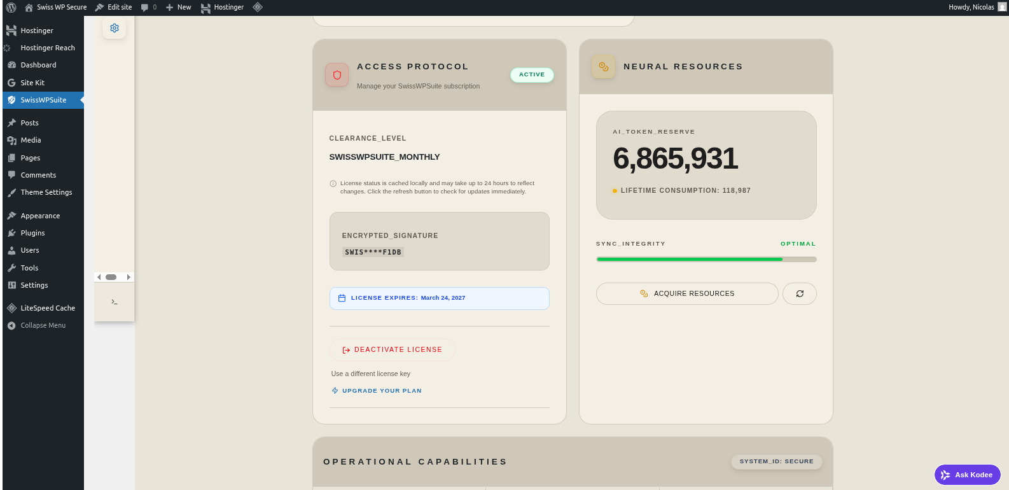Click the right arrow of the horizontal scrollbar
This screenshot has width=1009, height=490.
pyautogui.click(x=129, y=277)
